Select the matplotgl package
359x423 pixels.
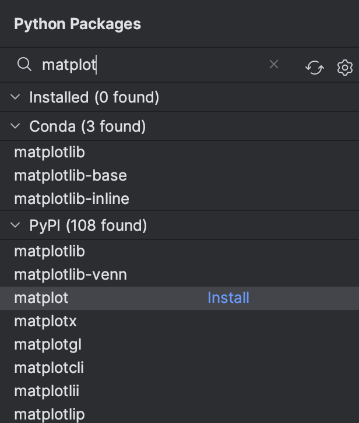pyautogui.click(x=48, y=344)
